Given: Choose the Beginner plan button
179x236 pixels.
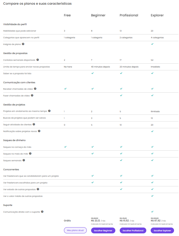Looking at the screenshot, I should [103, 230].
